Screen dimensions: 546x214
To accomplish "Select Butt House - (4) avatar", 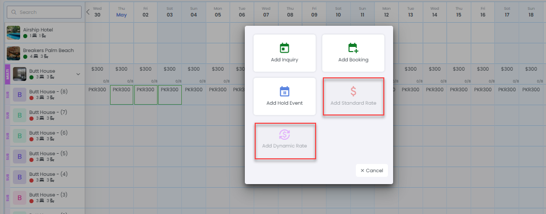I will 20,177.
